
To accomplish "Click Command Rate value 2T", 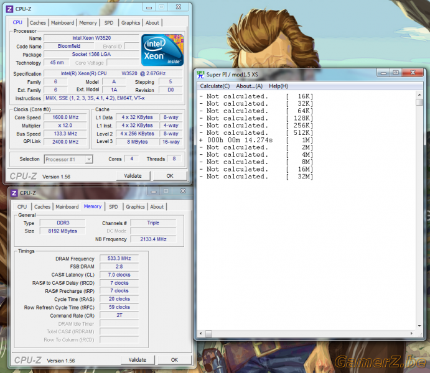I will click(x=119, y=315).
